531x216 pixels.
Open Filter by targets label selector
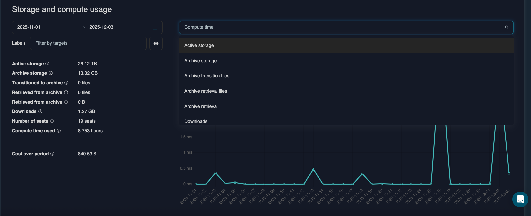[x=88, y=43]
